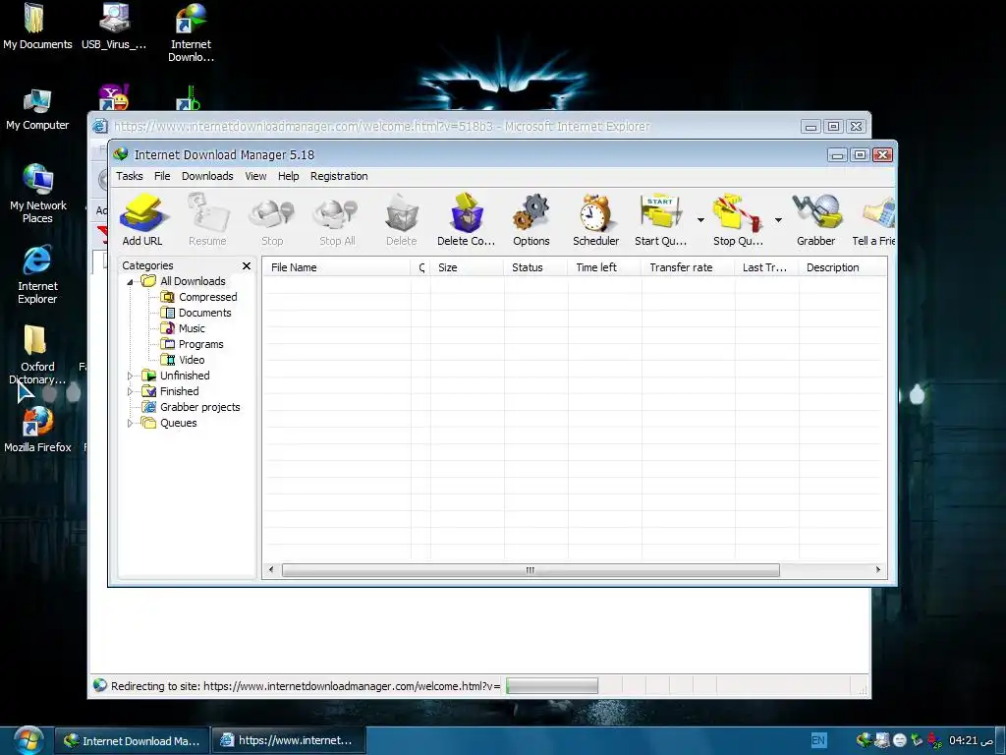
Task: Expand the Unfinished tree node
Action: 131,376
